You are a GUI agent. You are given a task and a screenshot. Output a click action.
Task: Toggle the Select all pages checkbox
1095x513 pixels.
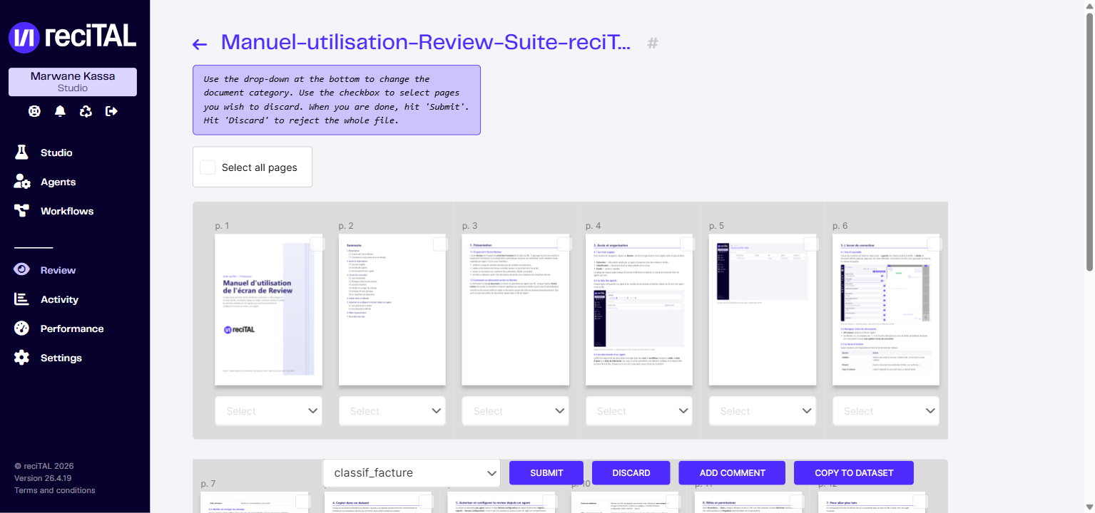point(208,167)
